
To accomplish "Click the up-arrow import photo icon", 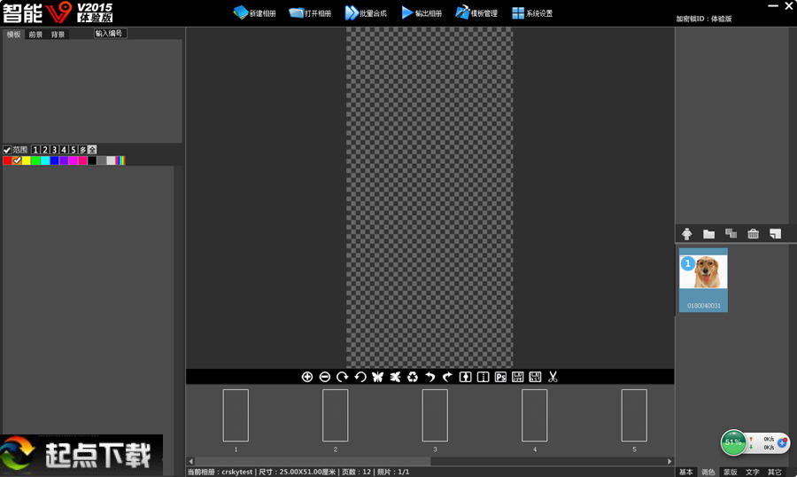I will (686, 234).
